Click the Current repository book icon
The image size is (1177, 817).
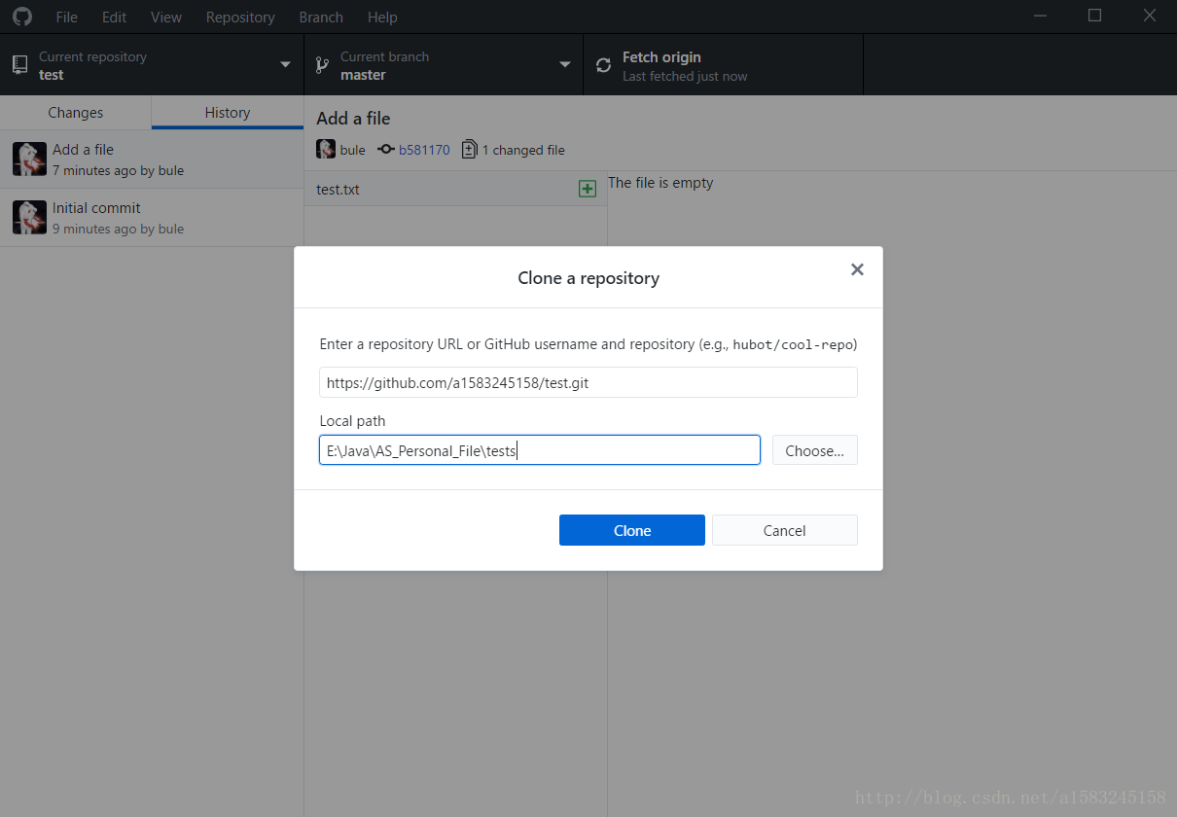pos(19,65)
